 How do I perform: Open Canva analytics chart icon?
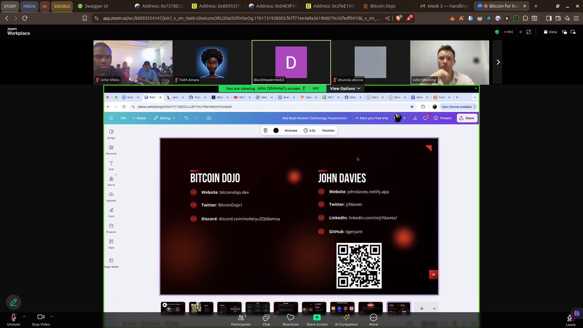point(415,118)
